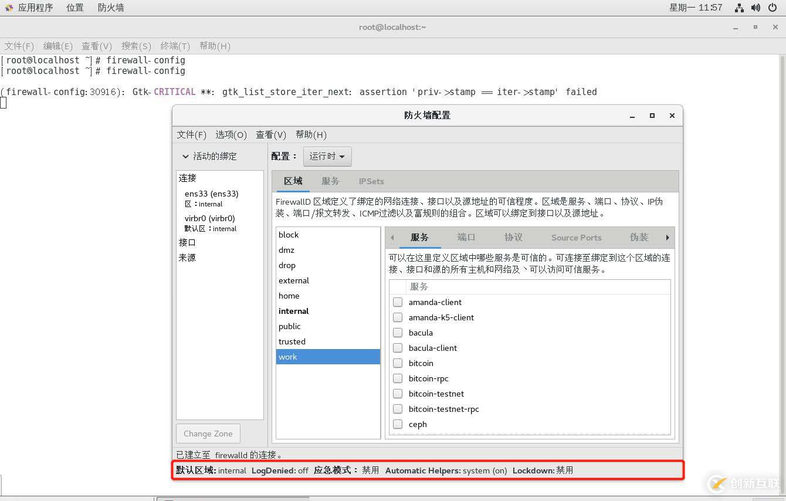Open the terminal 终端(T) menu
This screenshot has width=786, height=501.
coord(175,46)
